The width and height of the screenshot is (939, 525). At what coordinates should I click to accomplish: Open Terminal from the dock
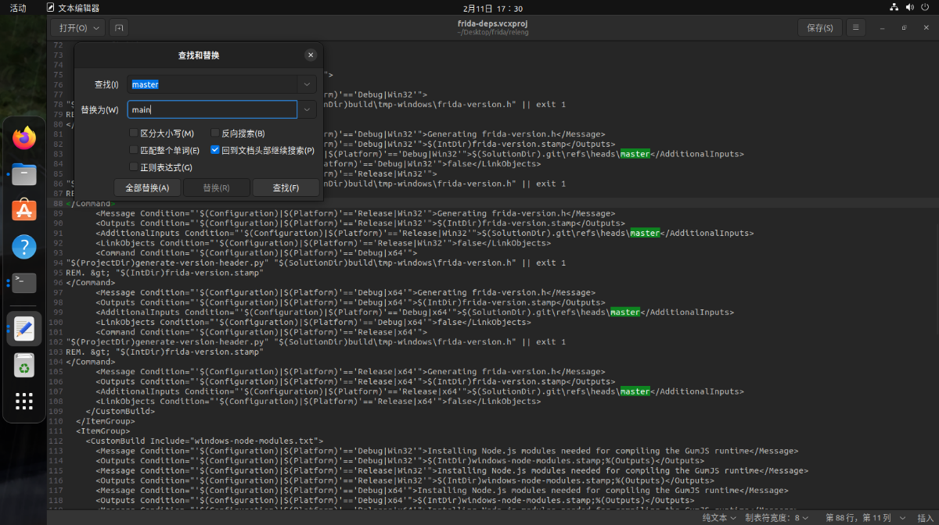tap(24, 283)
